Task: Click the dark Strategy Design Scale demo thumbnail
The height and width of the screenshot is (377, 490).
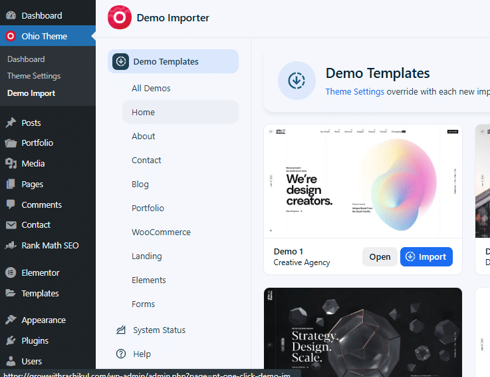Action: point(362,330)
